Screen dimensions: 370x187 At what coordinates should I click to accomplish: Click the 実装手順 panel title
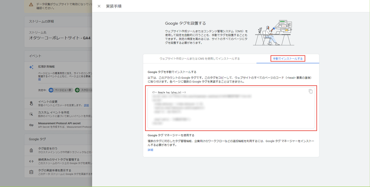[x=114, y=6]
